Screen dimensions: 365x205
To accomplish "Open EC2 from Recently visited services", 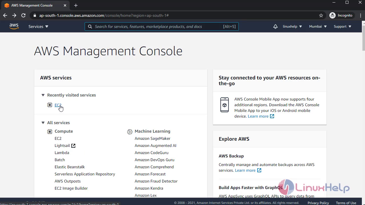I will [x=58, y=105].
